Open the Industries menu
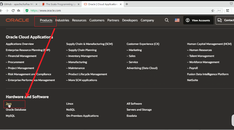Image resolution: width=234 pixels, height=130 pixels. 62,20
